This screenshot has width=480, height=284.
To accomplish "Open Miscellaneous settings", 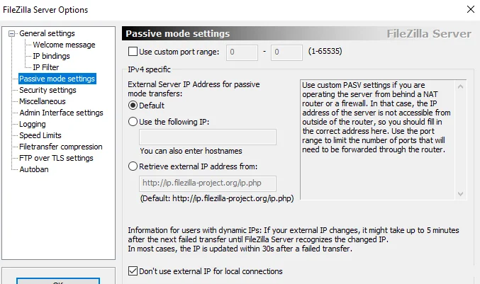I will [x=43, y=101].
